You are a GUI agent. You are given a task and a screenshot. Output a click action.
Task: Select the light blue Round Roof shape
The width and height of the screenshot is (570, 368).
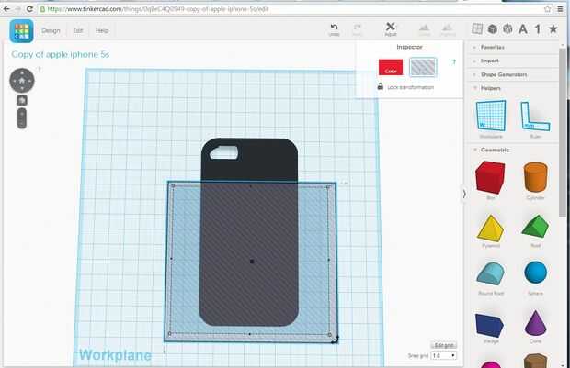tap(490, 273)
